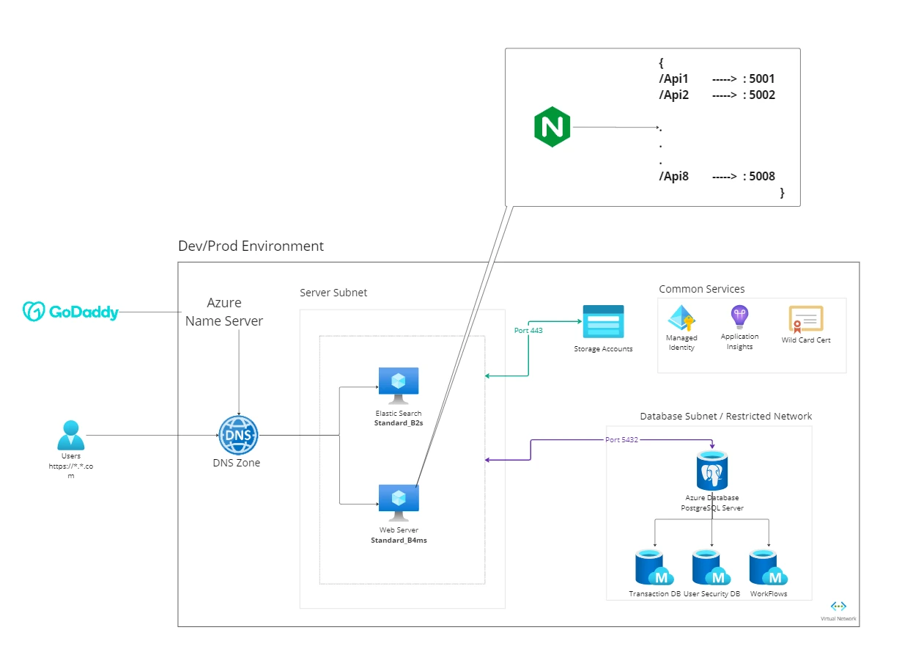
Task: Click the /Api2 -----> : 5002 line
Action: click(717, 95)
